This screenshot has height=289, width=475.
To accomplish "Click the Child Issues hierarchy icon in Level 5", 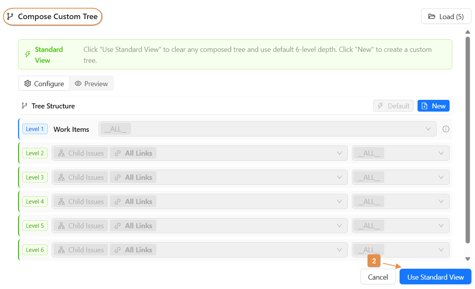I will point(61,226).
